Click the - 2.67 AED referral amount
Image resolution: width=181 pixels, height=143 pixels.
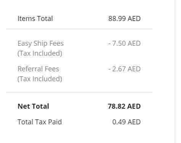coord(125,69)
